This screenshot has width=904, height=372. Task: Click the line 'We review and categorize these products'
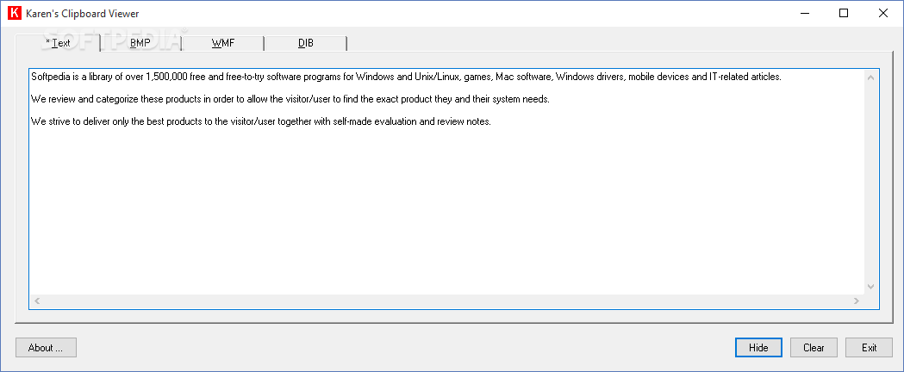click(290, 99)
